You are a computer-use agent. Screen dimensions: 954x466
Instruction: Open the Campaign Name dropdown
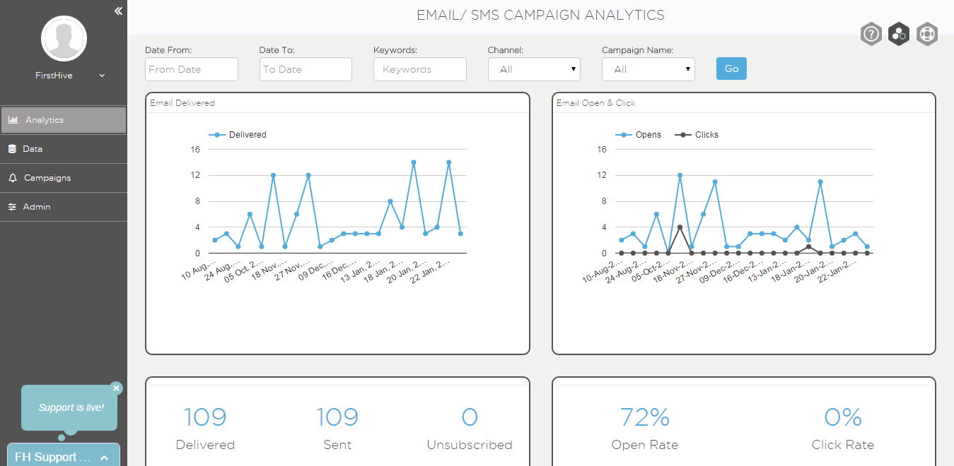pyautogui.click(x=648, y=69)
